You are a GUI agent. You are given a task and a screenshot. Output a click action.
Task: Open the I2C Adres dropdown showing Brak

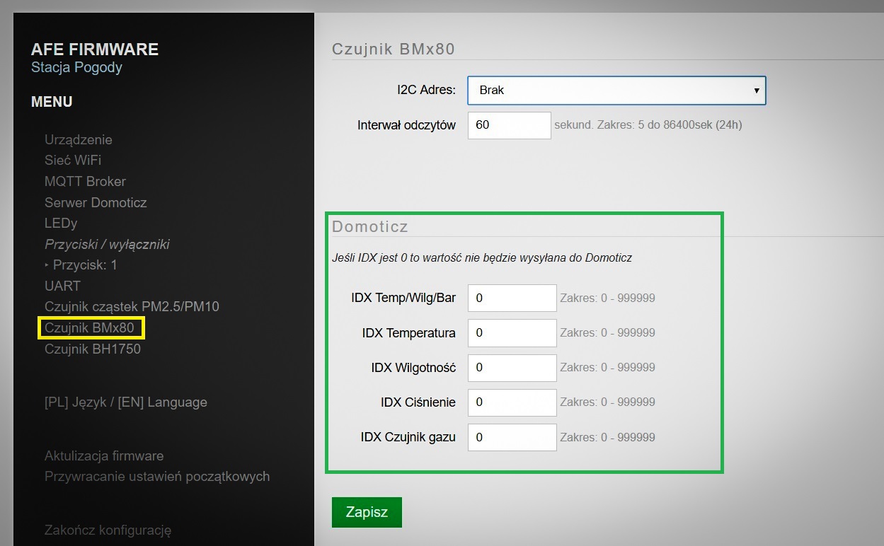click(616, 91)
